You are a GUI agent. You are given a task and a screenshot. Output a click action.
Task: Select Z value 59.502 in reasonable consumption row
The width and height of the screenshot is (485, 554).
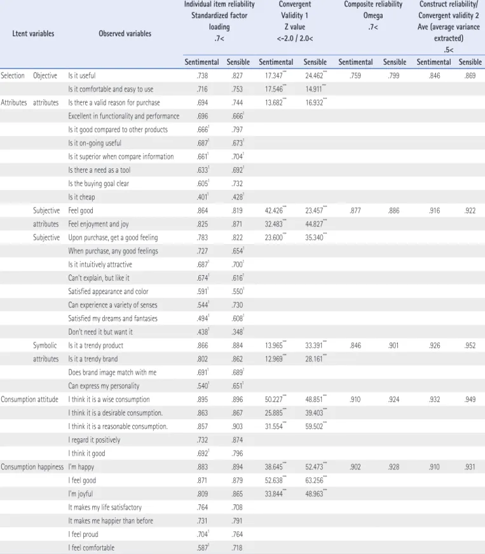click(316, 426)
